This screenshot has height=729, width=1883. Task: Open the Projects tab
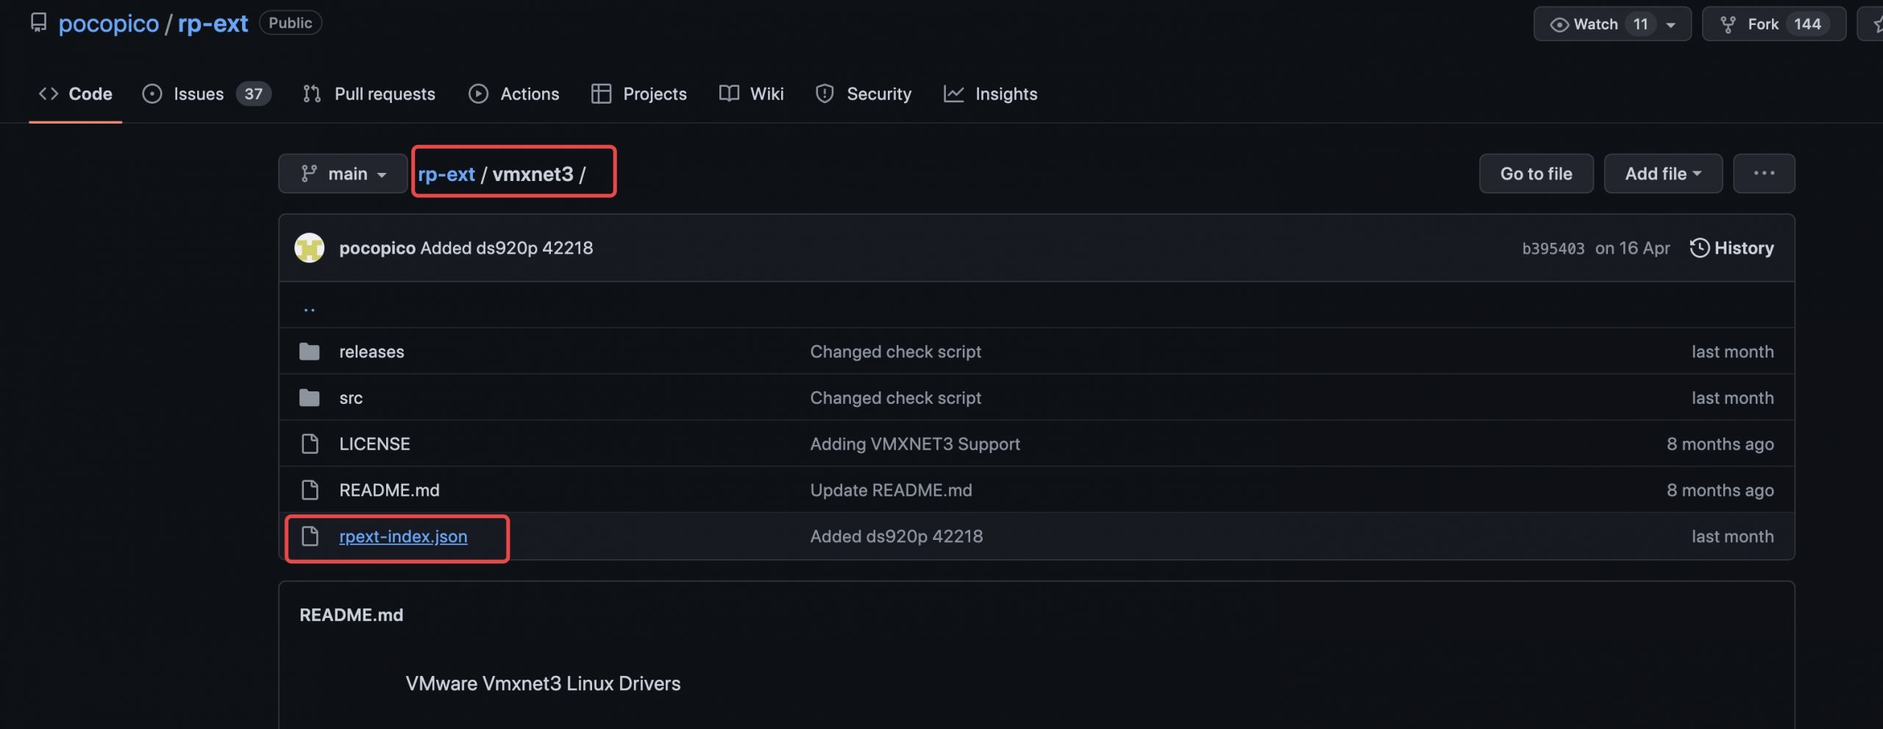coord(638,93)
